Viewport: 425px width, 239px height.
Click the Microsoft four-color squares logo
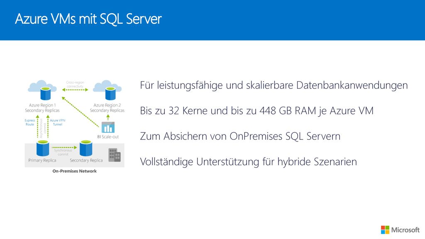[x=385, y=230]
